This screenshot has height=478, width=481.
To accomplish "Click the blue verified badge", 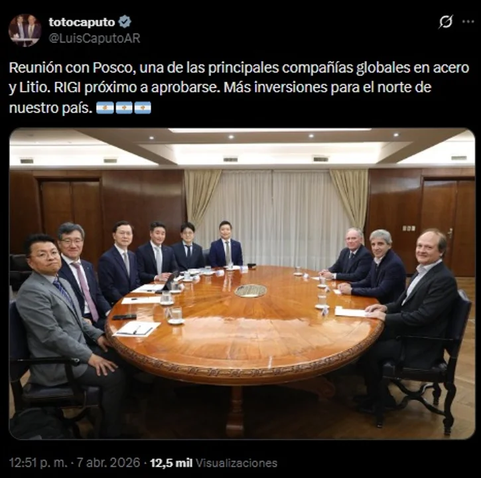I will pos(125,22).
